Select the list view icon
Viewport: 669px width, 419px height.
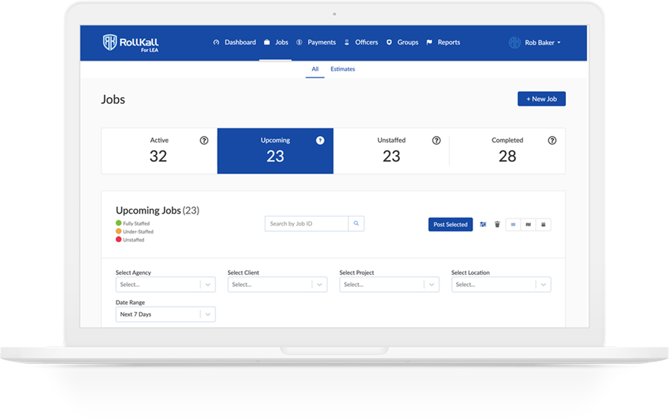513,225
